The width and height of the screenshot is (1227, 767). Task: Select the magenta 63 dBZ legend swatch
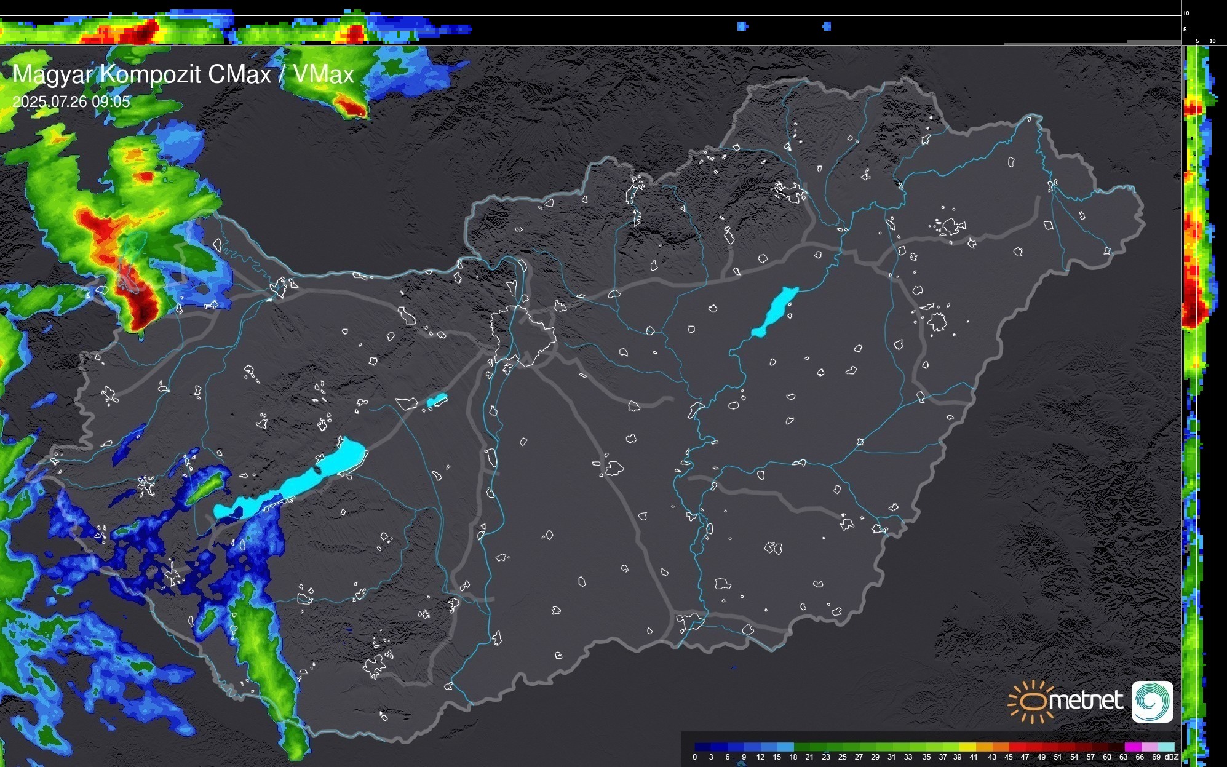[1132, 747]
